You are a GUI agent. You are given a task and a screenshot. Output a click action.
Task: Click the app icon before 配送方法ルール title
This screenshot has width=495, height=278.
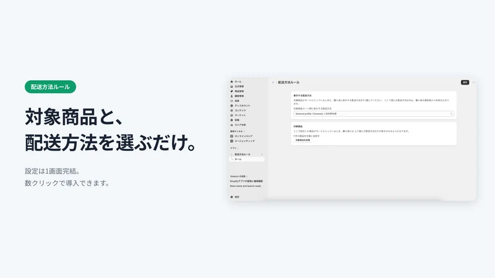pos(273,82)
